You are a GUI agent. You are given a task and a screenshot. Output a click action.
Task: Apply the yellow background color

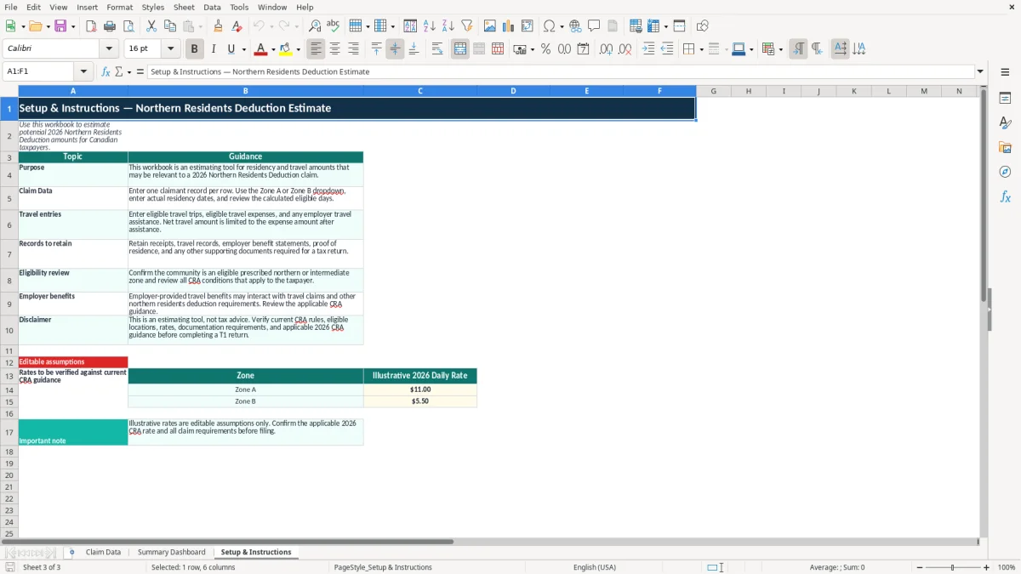[x=286, y=49]
